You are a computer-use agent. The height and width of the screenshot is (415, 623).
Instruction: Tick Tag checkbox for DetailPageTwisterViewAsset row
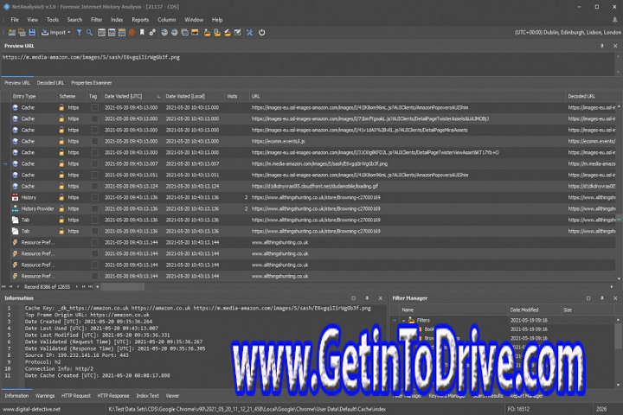tap(94, 152)
